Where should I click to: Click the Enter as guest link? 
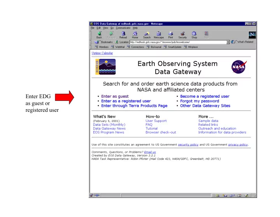click(x=115, y=96)
